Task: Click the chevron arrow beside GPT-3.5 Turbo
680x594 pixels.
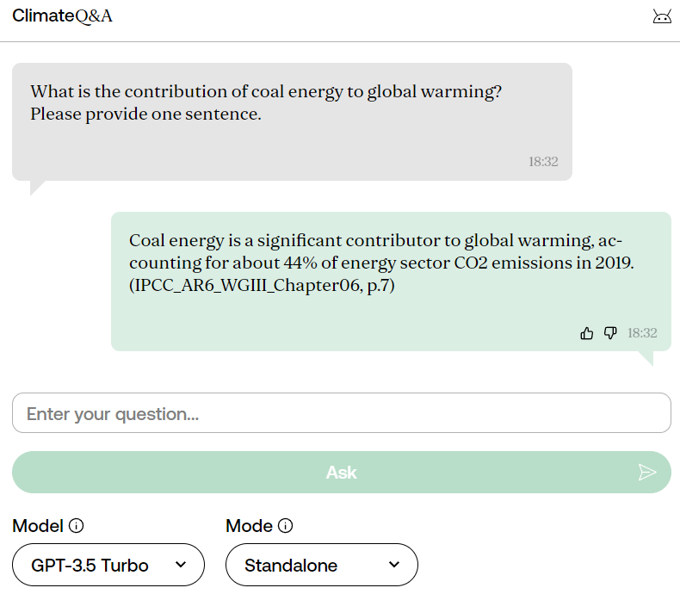Action: (181, 565)
